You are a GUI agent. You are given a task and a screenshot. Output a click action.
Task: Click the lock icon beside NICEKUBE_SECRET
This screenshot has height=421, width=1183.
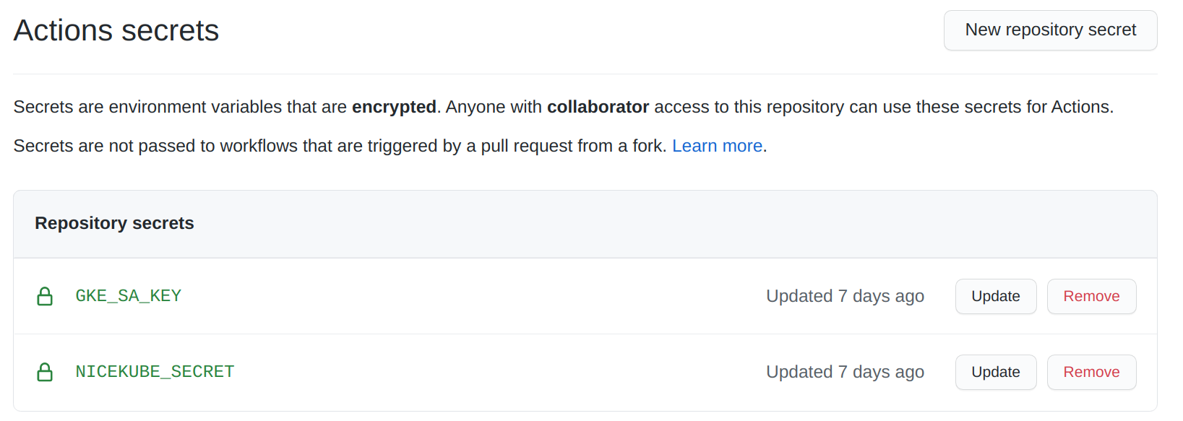coord(45,372)
